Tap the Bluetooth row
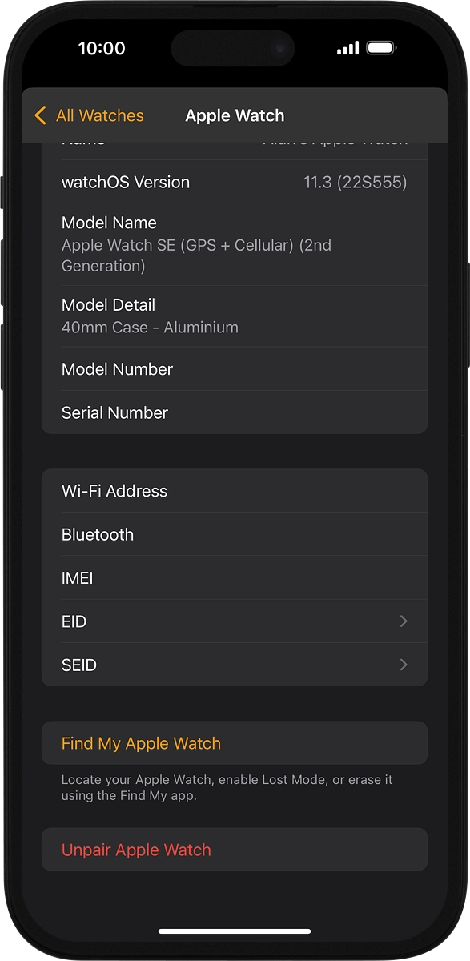The image size is (470, 961). pyautogui.click(x=235, y=534)
